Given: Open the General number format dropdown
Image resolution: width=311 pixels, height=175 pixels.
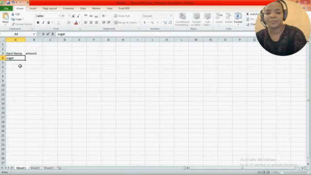Looking at the screenshot, I should (171, 16).
